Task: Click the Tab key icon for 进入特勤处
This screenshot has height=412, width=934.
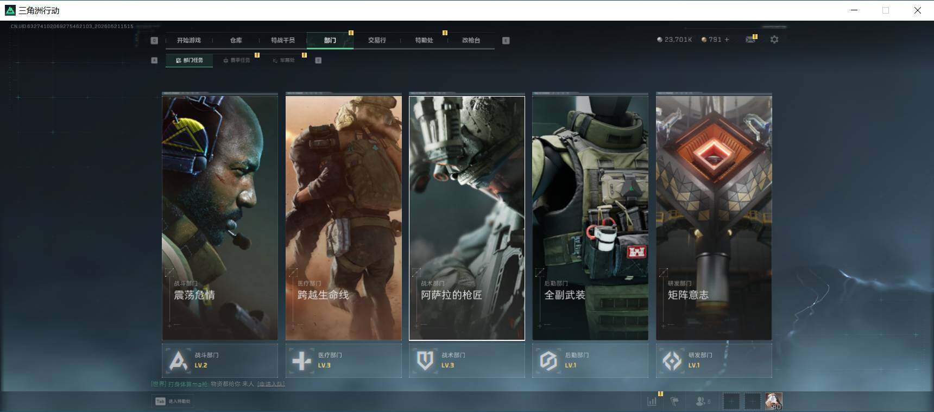Action: [x=160, y=401]
